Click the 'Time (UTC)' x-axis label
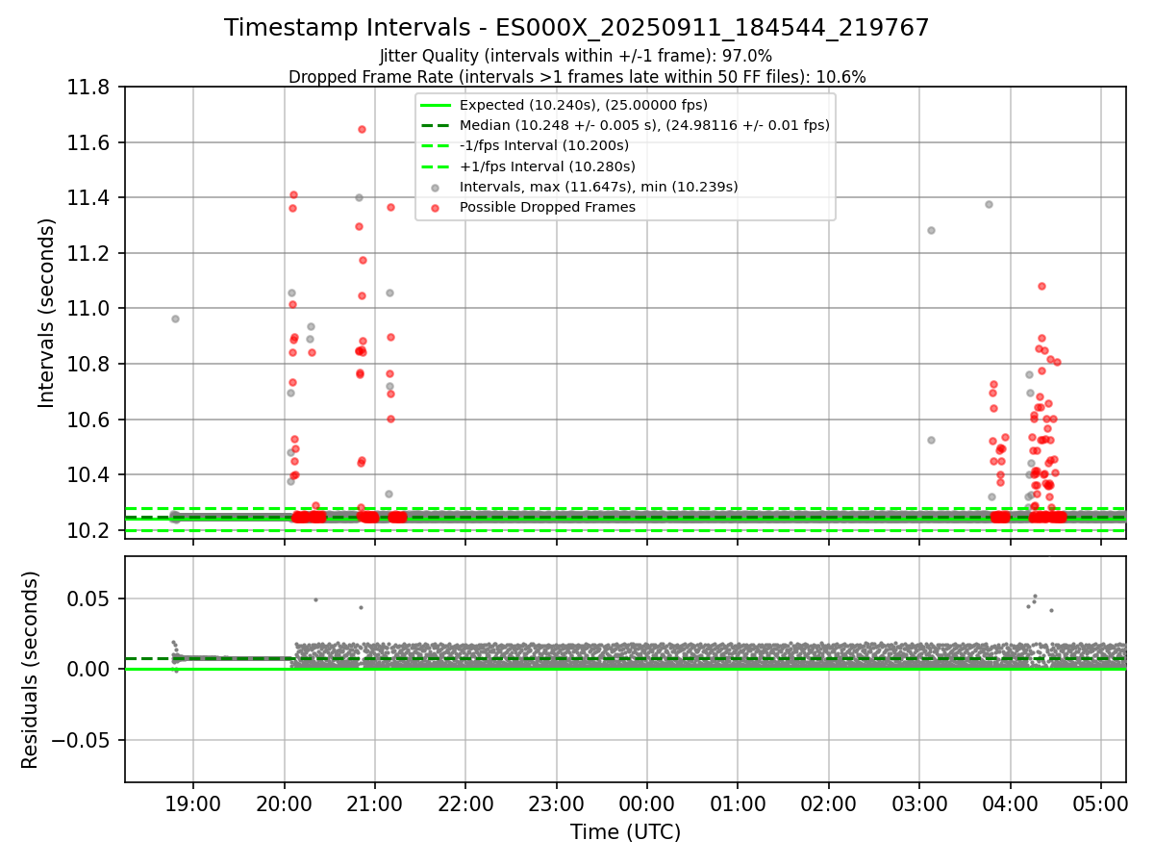 click(625, 832)
